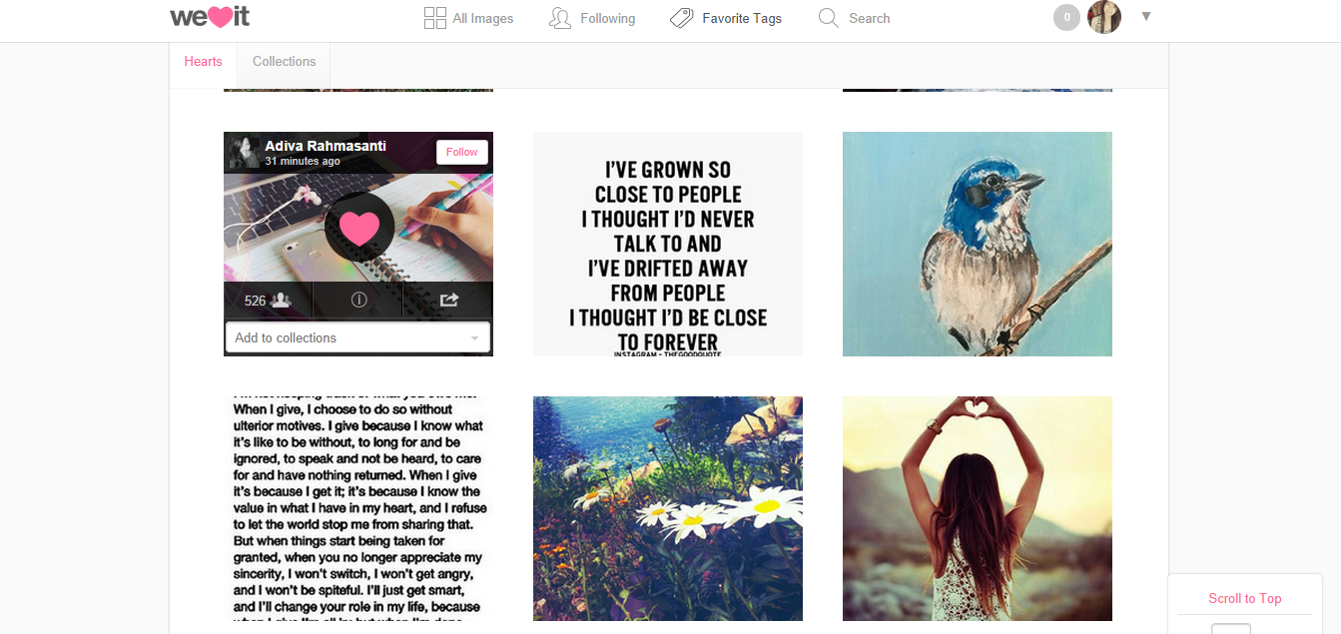Open the notifications counter badge

point(1066,17)
